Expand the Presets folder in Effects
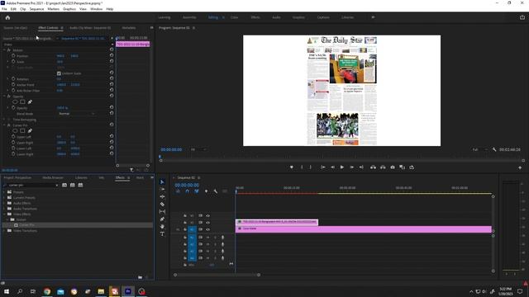Viewport: 529px width, 297px height. pyautogui.click(x=4, y=192)
